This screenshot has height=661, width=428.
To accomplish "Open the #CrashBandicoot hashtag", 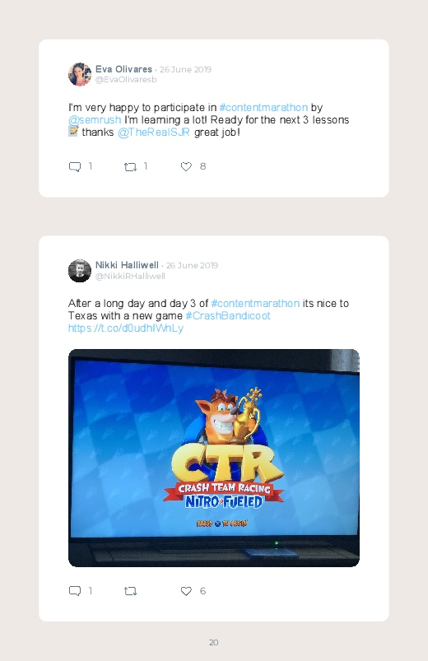I will pos(228,316).
